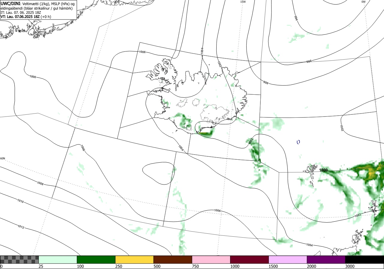This screenshot has height=269, width=384.
Task: Click the yellow 250–500 legend swatch
Action: point(134,259)
